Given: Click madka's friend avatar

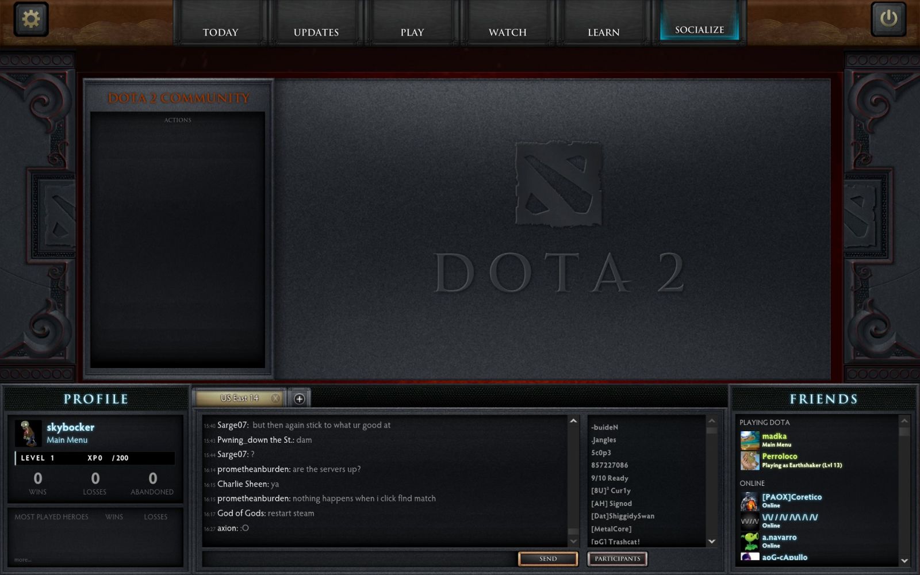Looking at the screenshot, I should coord(749,440).
